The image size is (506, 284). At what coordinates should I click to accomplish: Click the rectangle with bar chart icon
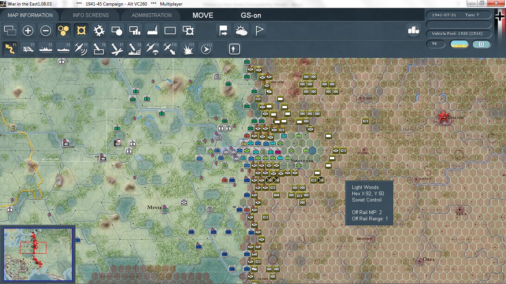(x=134, y=31)
